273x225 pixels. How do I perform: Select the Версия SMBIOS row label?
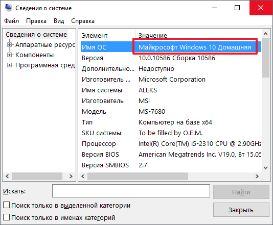coord(105,165)
